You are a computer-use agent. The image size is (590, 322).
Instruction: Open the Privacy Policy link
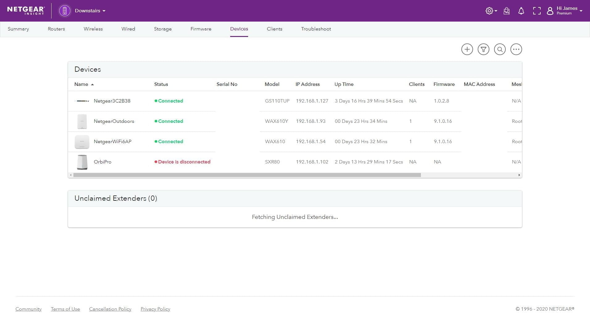tap(155, 309)
